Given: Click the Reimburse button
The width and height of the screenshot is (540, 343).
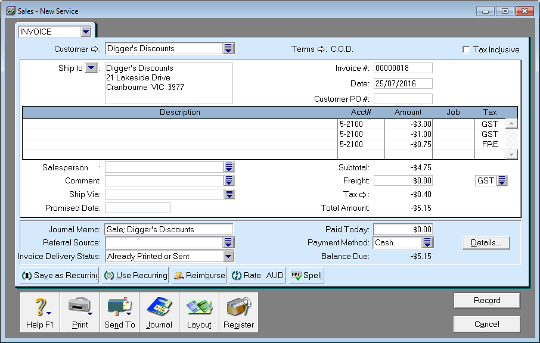Looking at the screenshot, I should click(x=199, y=276).
